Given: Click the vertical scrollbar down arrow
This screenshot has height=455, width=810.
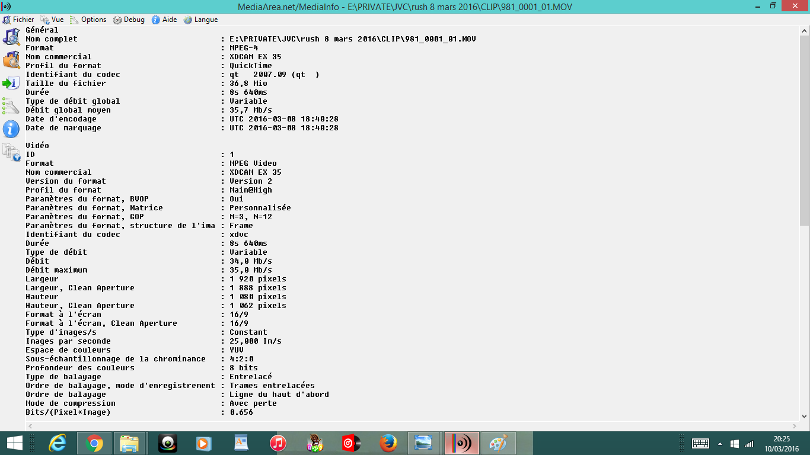Looking at the screenshot, I should tap(804, 416).
